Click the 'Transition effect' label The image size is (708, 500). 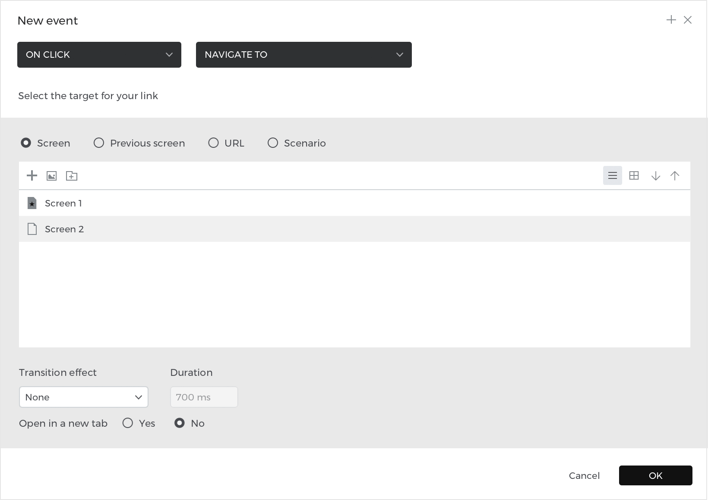click(x=58, y=372)
